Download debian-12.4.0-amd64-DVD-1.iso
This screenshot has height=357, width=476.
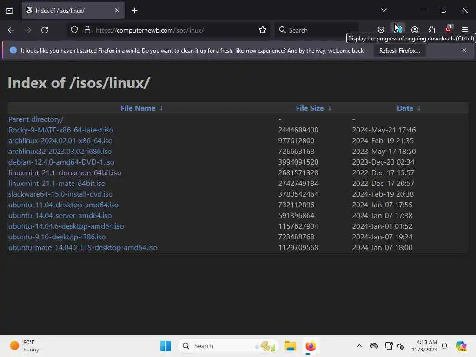[x=61, y=162]
